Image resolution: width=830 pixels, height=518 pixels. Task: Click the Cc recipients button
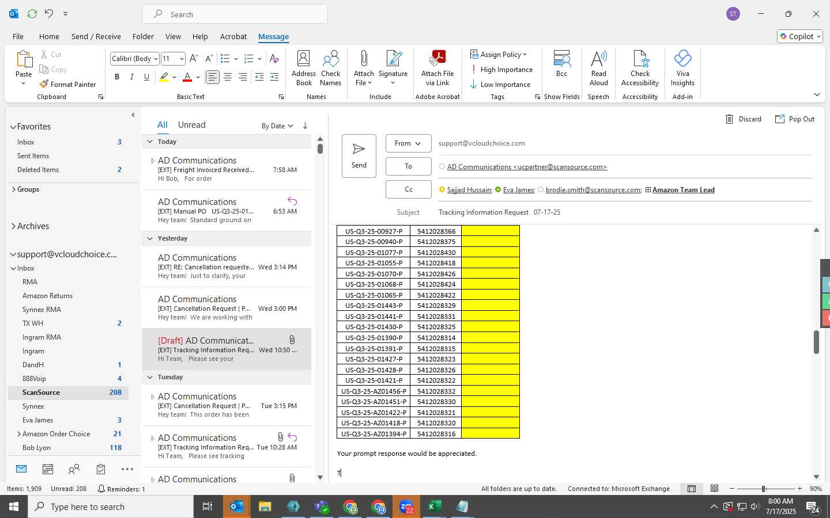[x=408, y=189]
